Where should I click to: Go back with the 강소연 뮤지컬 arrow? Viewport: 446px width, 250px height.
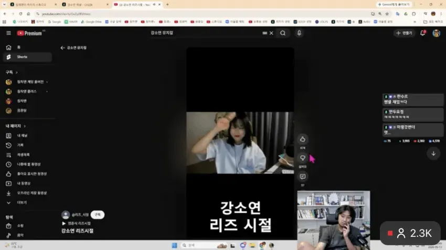point(62,48)
